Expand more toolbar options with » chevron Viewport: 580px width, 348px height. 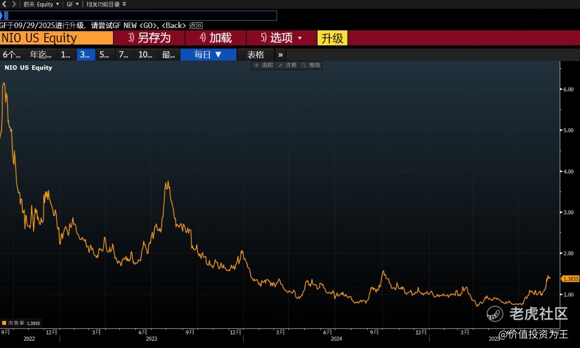[x=281, y=55]
